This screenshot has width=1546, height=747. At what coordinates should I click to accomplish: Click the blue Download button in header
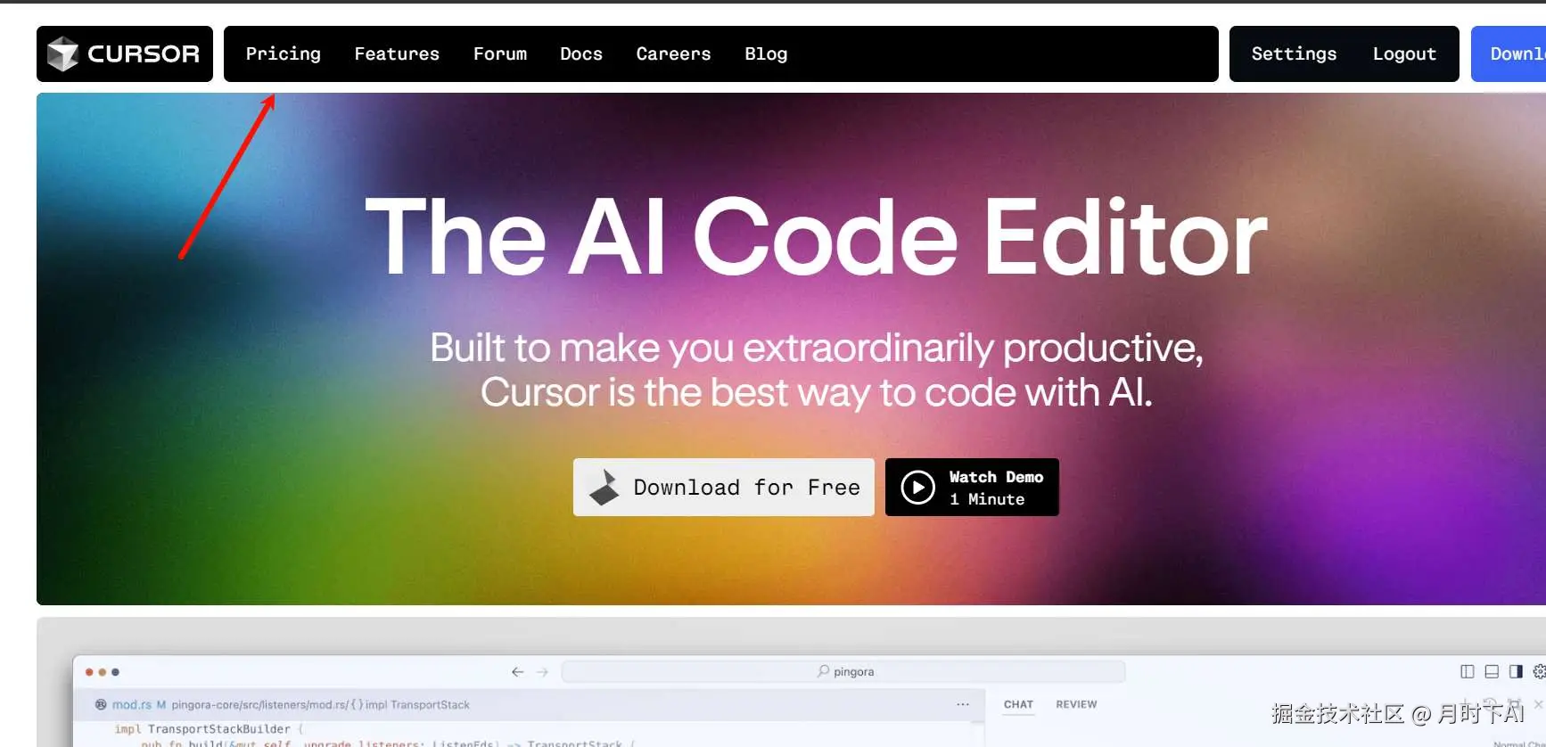pos(1509,53)
